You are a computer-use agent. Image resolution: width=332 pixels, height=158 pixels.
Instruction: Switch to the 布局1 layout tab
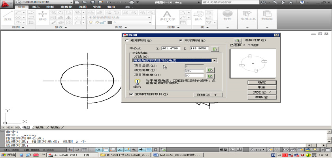pos(40,127)
